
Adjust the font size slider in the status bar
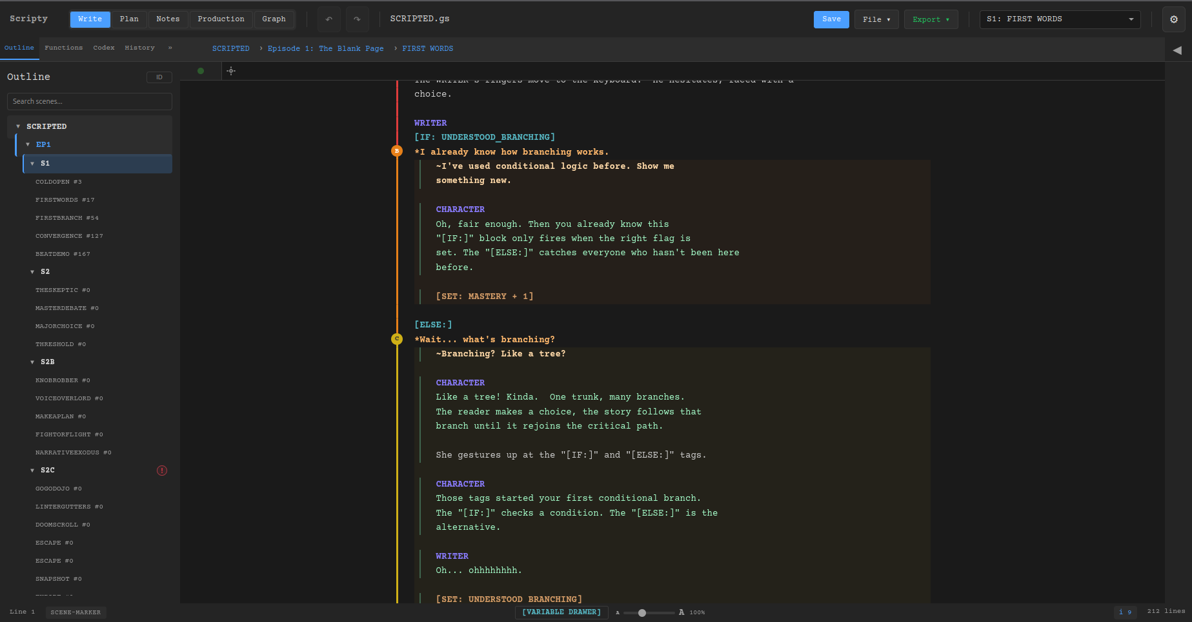pyautogui.click(x=643, y=612)
